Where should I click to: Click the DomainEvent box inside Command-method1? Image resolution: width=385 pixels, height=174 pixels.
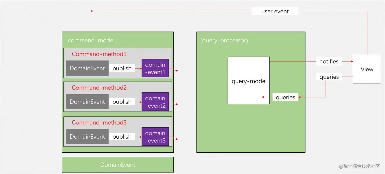(x=87, y=68)
